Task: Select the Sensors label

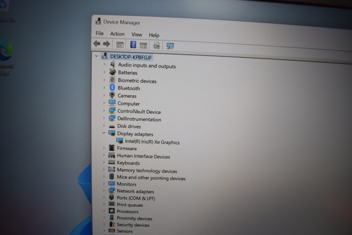Action: coord(125,231)
